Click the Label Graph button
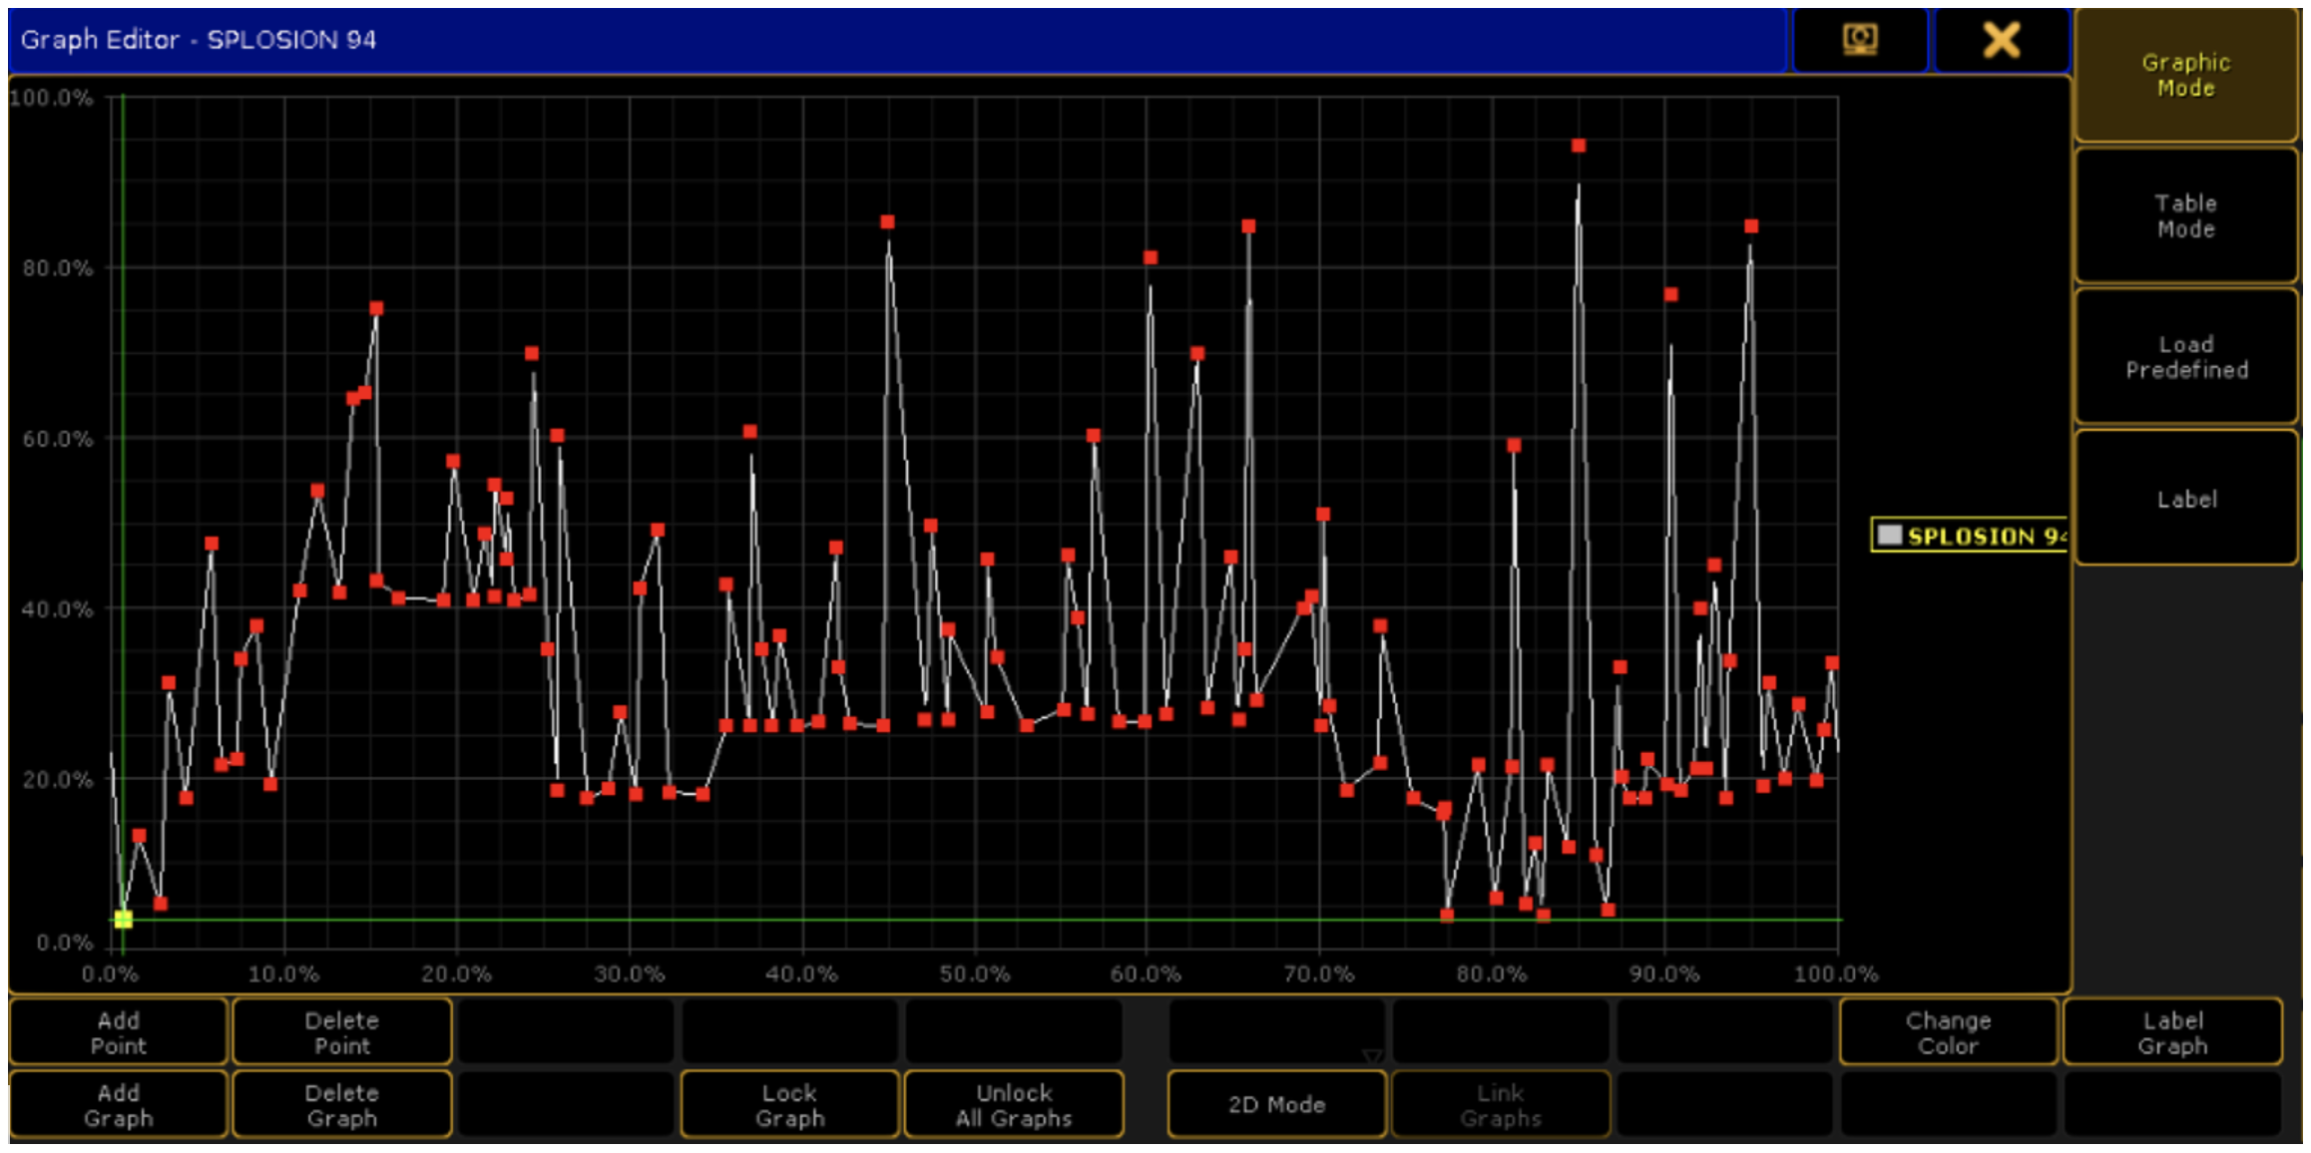 (2172, 1032)
